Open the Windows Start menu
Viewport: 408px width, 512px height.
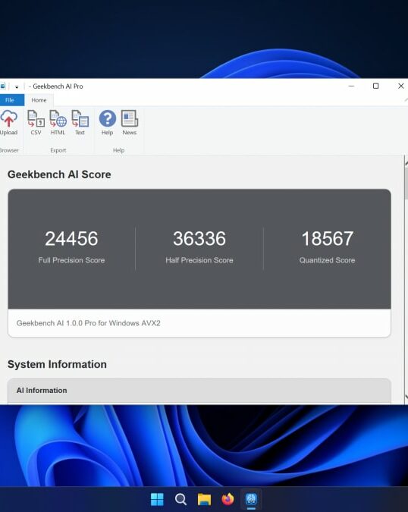tap(157, 499)
